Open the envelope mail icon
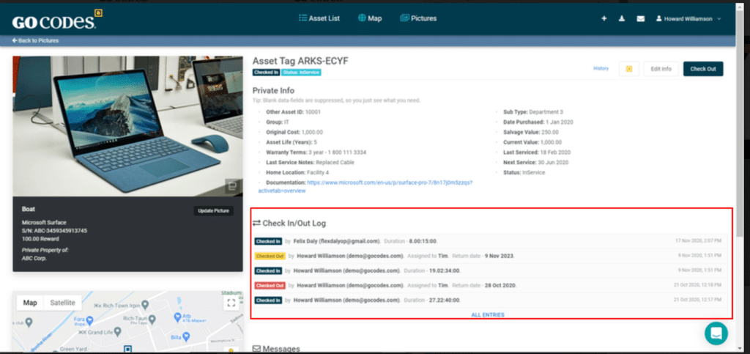The width and height of the screenshot is (750, 354). click(x=640, y=18)
